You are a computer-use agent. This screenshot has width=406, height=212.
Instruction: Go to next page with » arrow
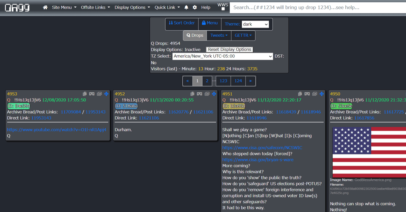(250, 81)
